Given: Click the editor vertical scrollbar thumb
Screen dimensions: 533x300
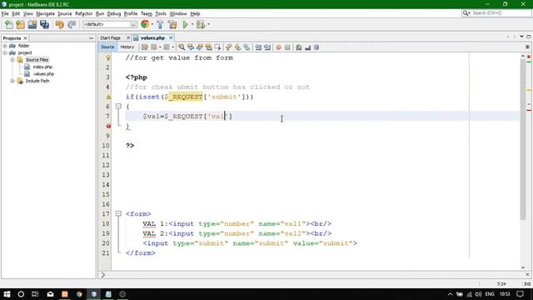Looking at the screenshot, I should (523, 139).
